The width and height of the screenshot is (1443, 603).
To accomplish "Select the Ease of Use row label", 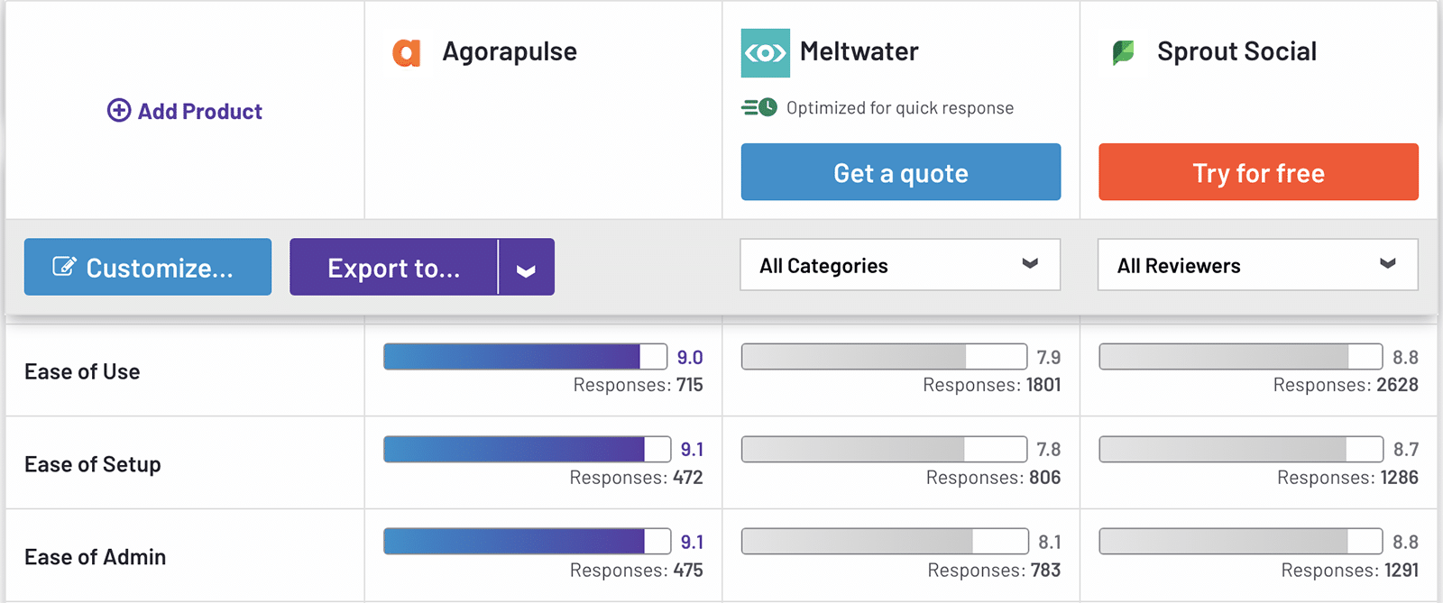I will pyautogui.click(x=82, y=372).
